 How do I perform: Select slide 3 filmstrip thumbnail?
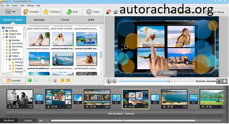click(x=97, y=97)
